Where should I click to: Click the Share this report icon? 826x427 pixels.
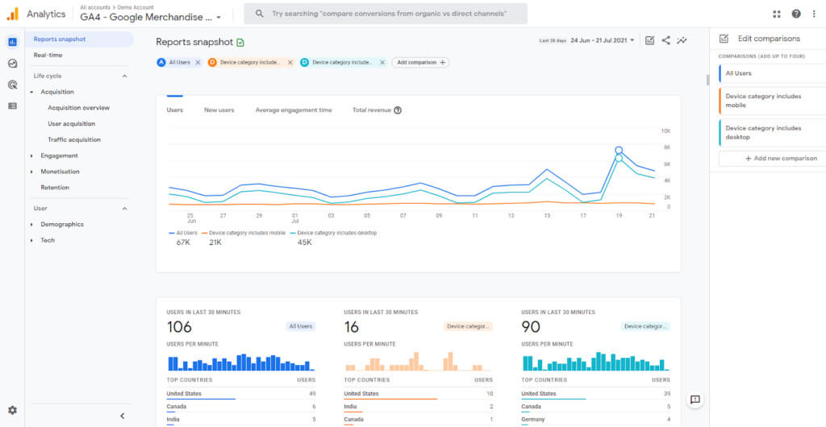pyautogui.click(x=665, y=40)
